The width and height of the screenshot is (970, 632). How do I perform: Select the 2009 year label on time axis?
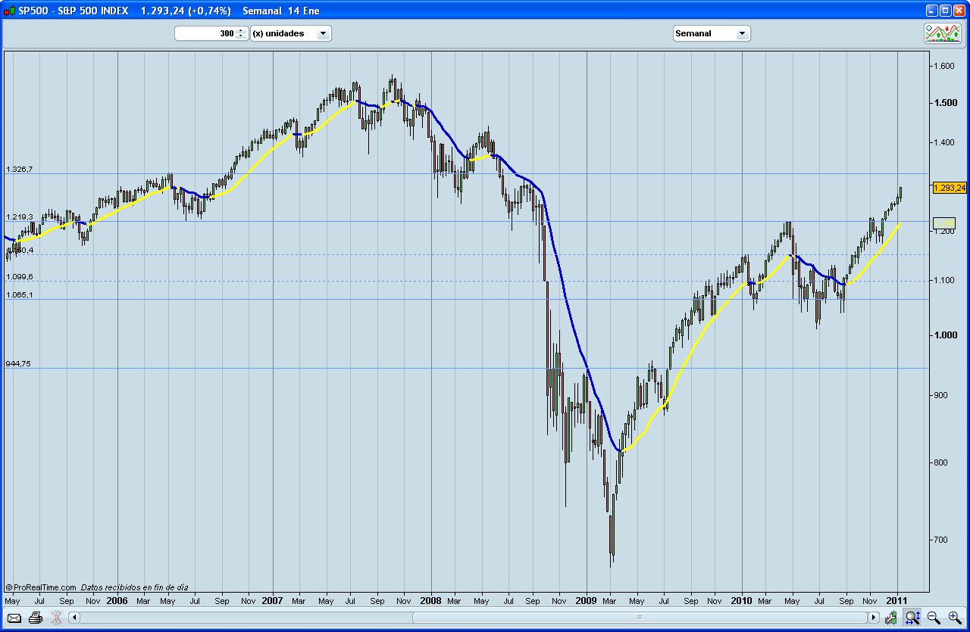(586, 600)
